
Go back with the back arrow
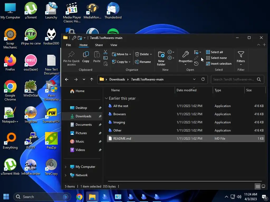point(67,79)
